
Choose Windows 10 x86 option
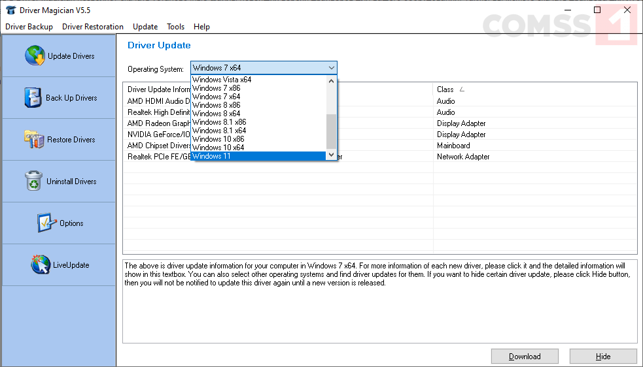pos(259,139)
